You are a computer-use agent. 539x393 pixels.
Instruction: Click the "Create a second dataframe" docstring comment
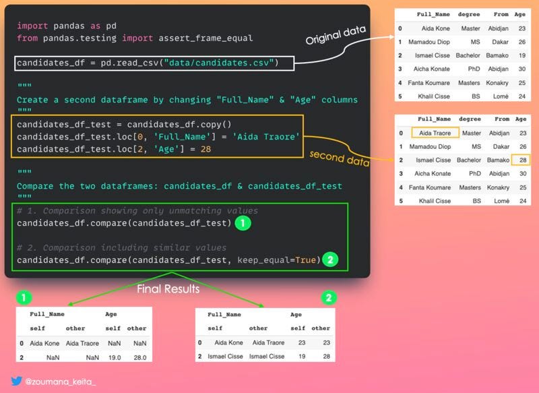187,100
